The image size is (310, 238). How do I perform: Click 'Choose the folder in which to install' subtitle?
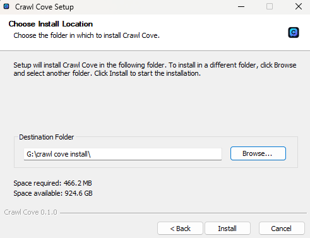[86, 35]
